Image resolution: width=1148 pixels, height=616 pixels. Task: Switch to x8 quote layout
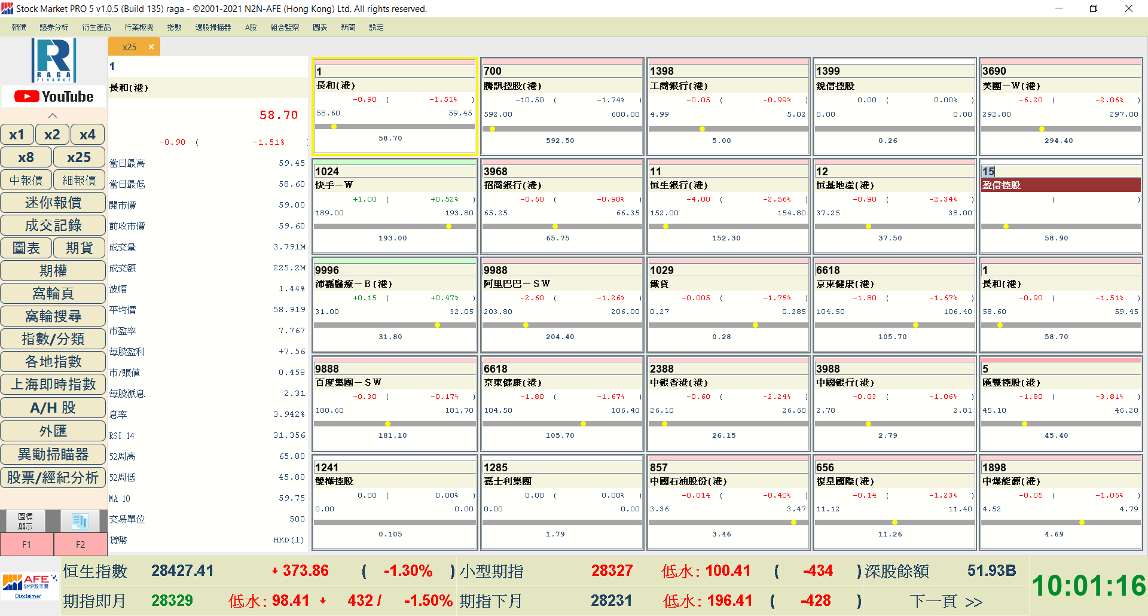[x=26, y=157]
